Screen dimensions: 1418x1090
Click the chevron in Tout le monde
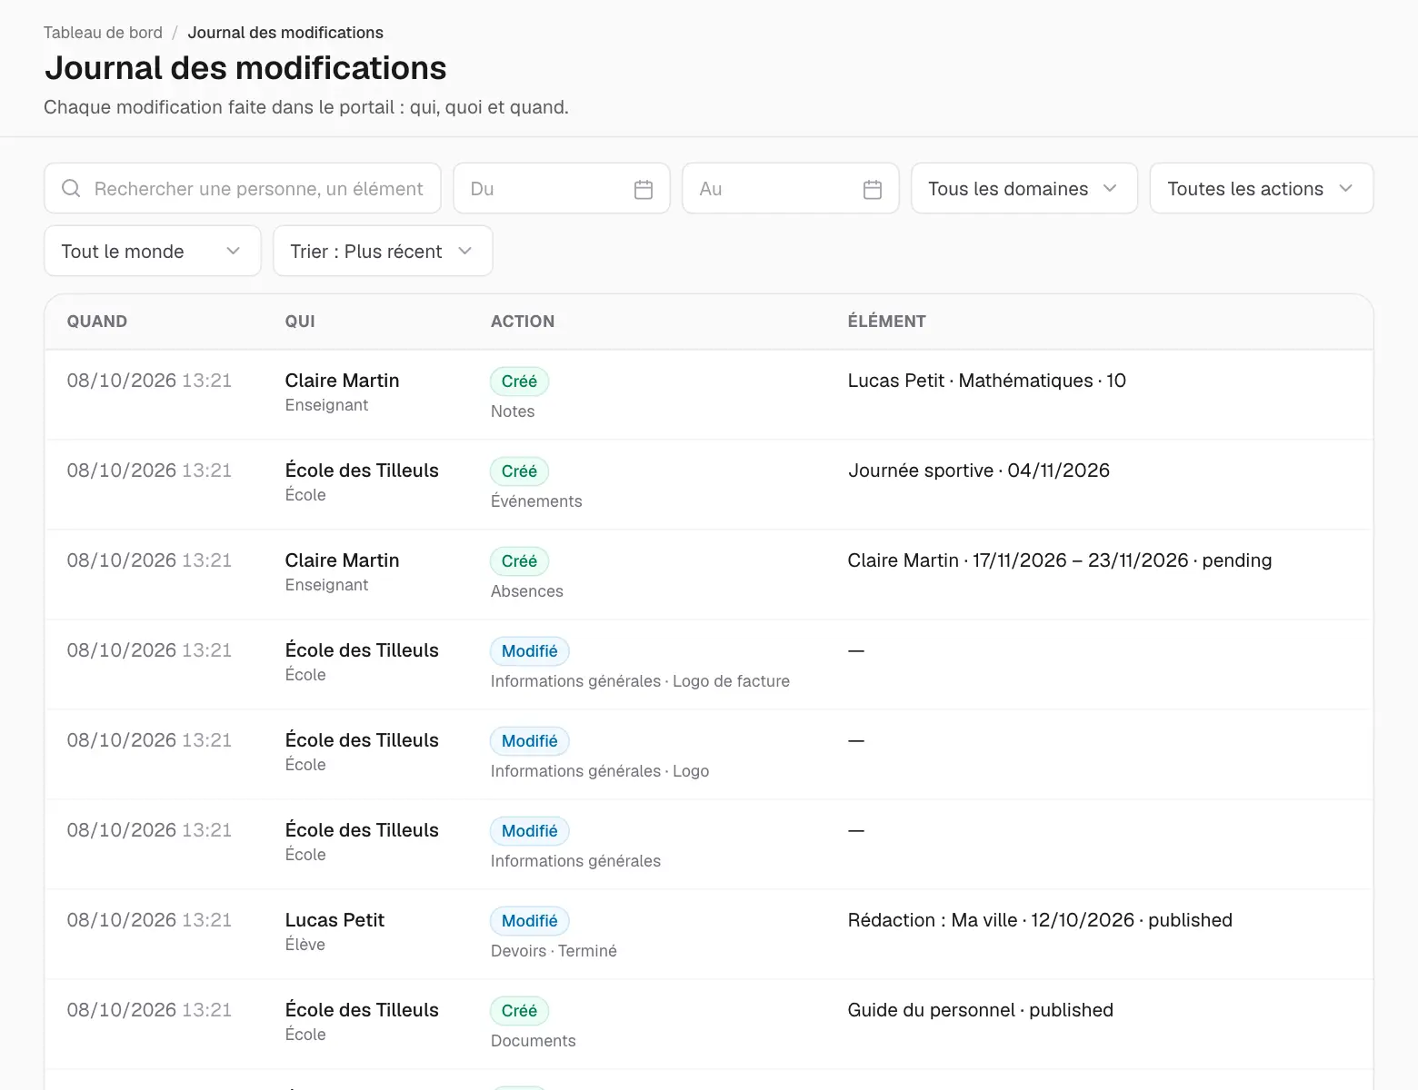coord(234,251)
